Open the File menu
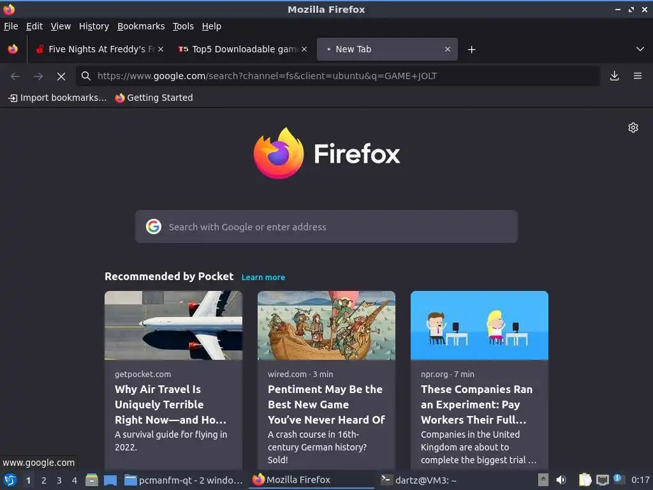This screenshot has height=490, width=653. tap(11, 26)
